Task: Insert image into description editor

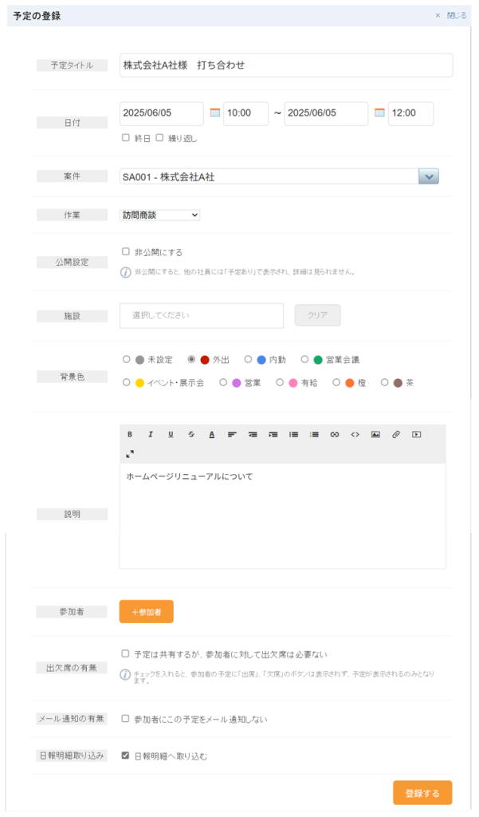Action: (375, 434)
